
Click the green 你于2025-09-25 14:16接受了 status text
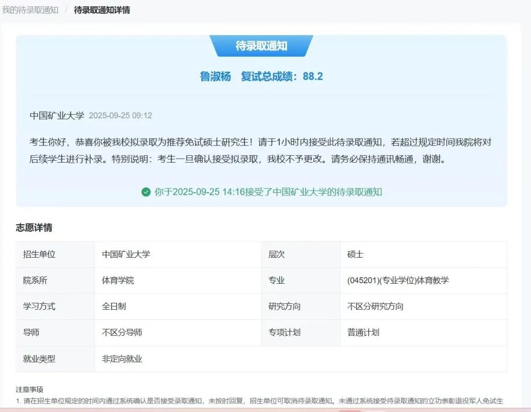point(268,192)
